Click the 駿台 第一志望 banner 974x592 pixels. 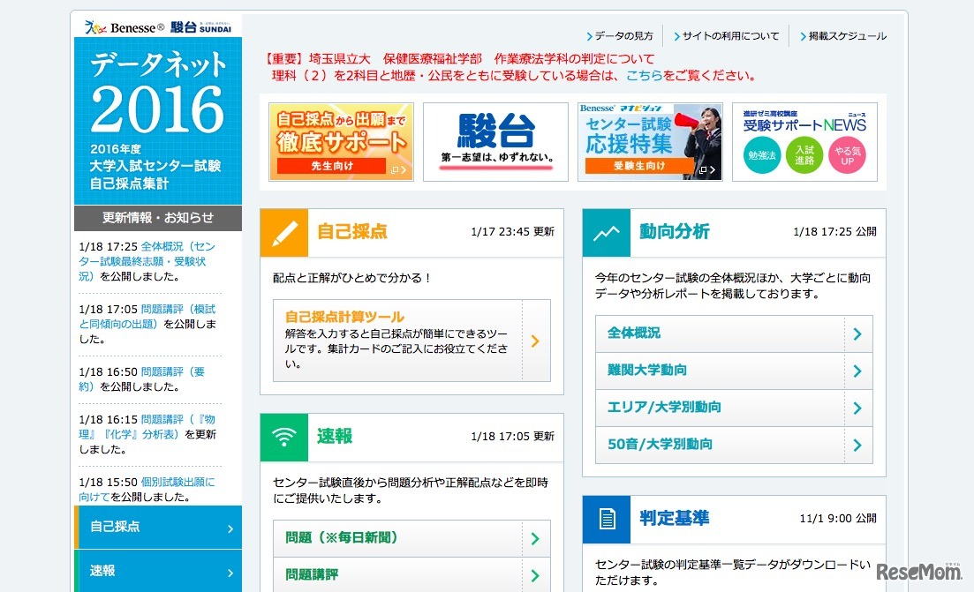[495, 142]
